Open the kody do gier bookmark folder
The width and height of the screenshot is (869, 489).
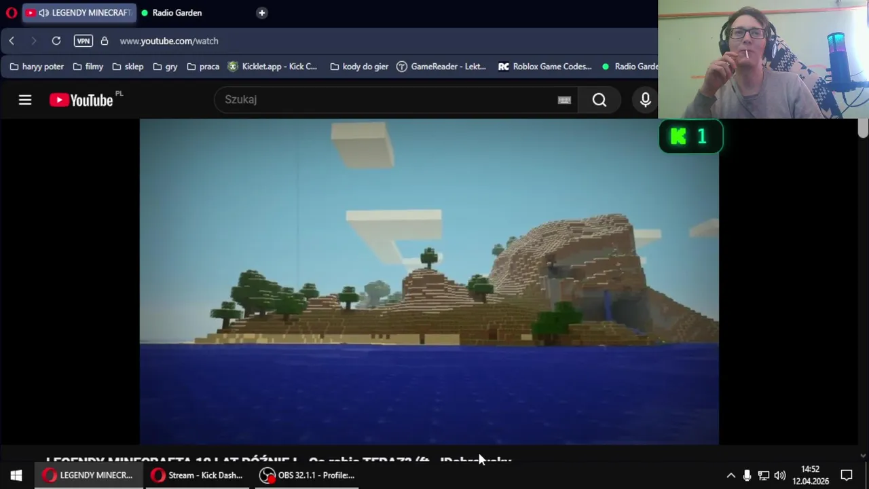point(359,67)
